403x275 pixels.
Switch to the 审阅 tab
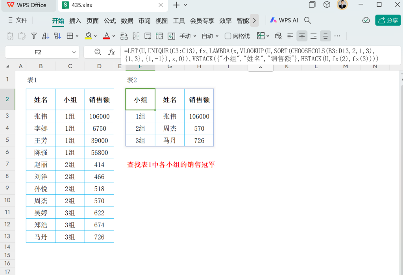click(x=144, y=20)
